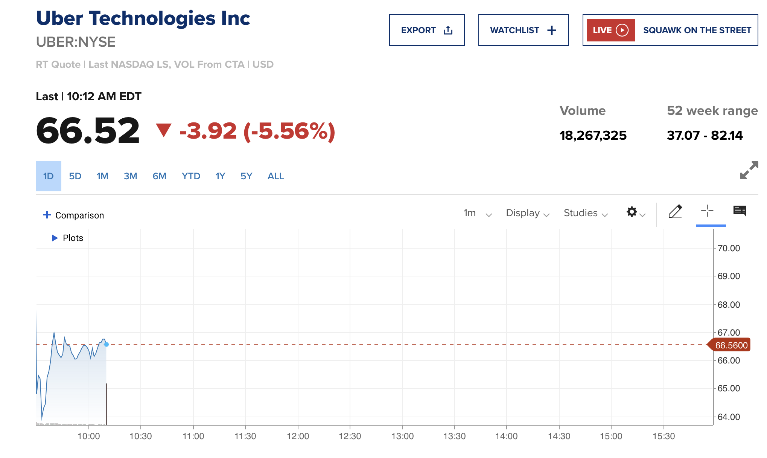The image size is (767, 458).
Task: Click the Watchlist plus icon
Action: click(x=552, y=30)
